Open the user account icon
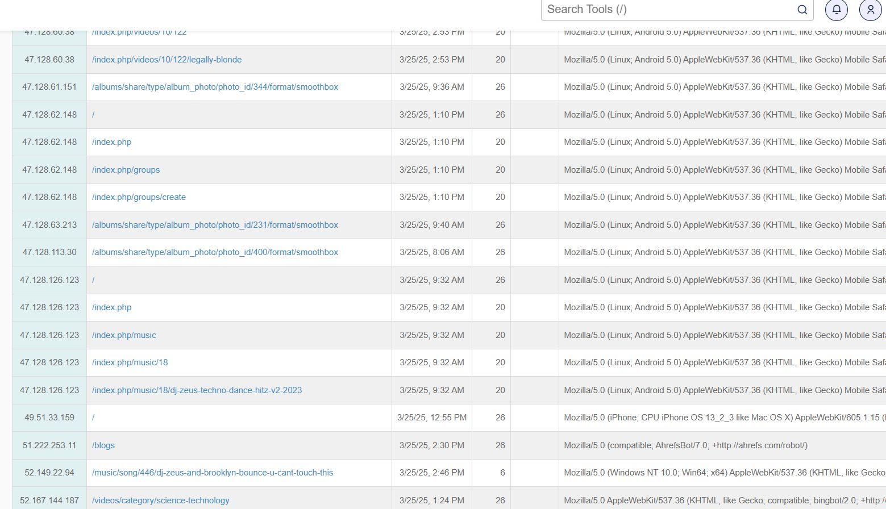The height and width of the screenshot is (509, 886). coord(870,10)
